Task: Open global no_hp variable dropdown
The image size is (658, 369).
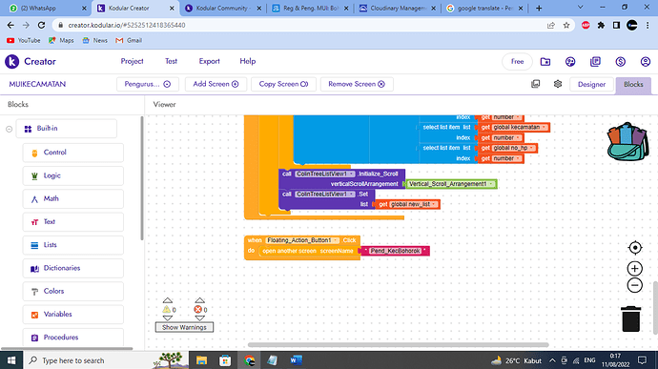Action: 514,148
